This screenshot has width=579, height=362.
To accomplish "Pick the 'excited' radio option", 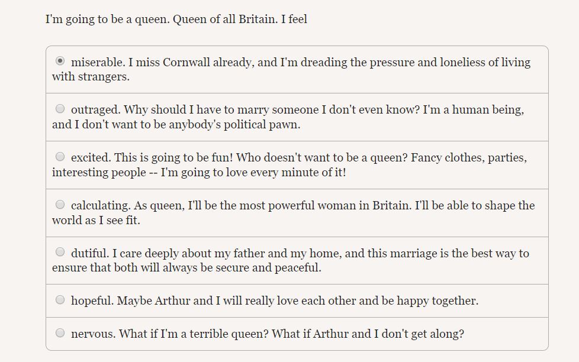I will pos(60,157).
